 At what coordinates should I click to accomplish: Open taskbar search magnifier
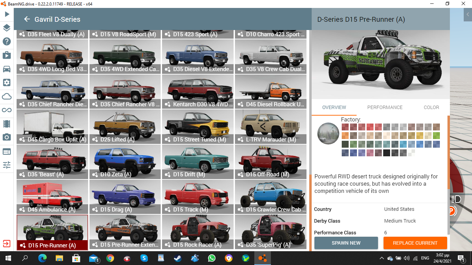(25, 258)
